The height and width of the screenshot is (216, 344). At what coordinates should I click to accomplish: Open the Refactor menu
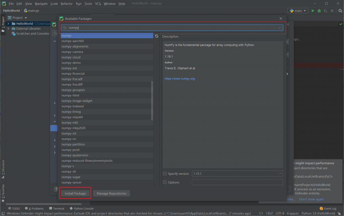(67, 3)
